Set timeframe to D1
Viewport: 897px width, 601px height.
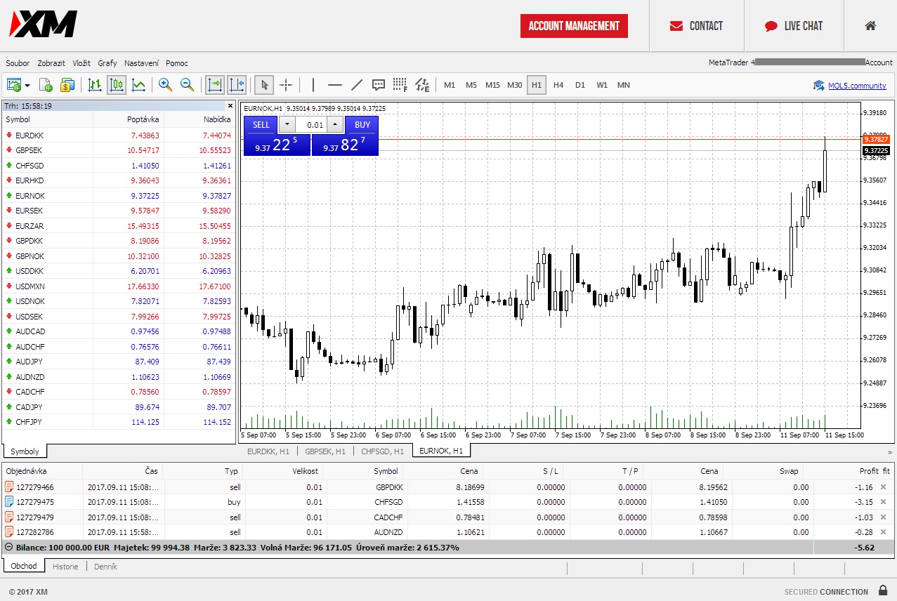tap(580, 84)
